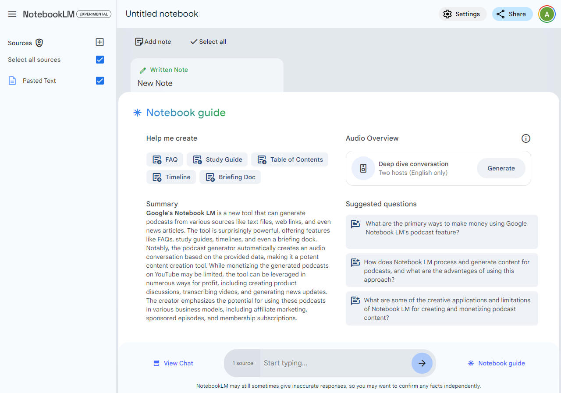Click the Add note icon
Screen dimensions: 561x393
point(139,42)
